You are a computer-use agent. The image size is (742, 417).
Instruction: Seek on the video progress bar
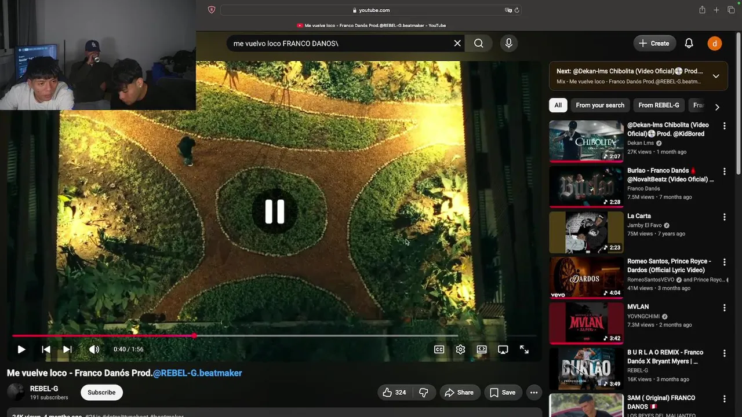tap(274, 335)
